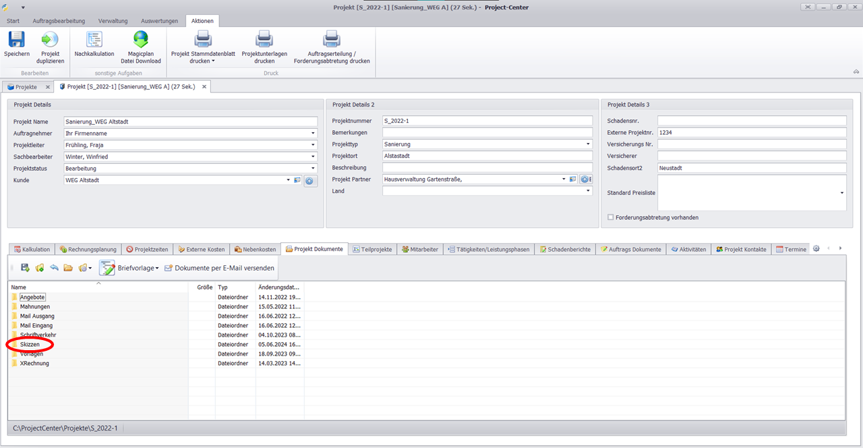Expand the Projektstatus dropdown
This screenshot has height=448, width=863.
pyautogui.click(x=313, y=169)
